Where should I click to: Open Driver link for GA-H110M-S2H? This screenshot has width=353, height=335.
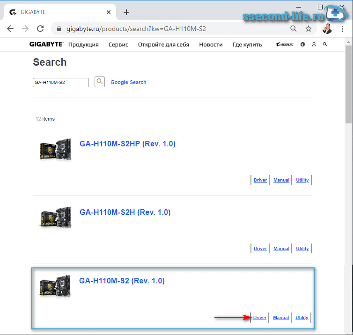tap(260, 248)
